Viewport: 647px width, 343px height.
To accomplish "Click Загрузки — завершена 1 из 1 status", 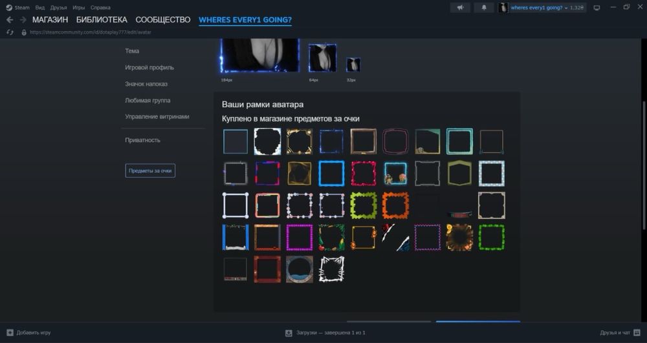I will point(331,333).
